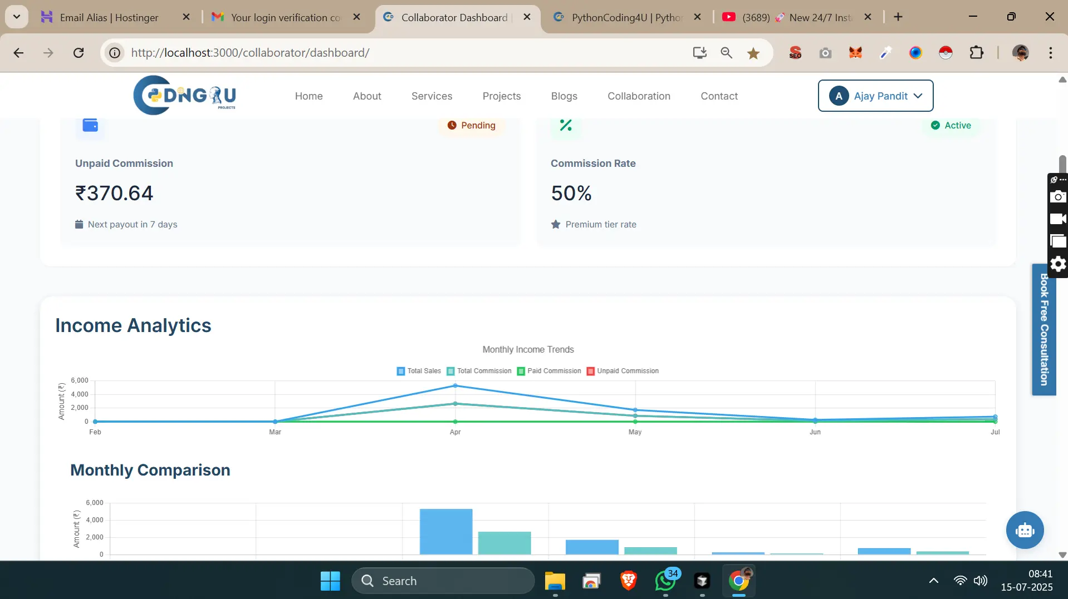
Task: Click the Pending status badge
Action: (471, 125)
